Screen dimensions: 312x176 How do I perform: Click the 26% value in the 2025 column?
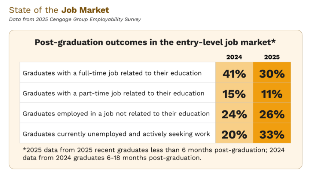click(x=272, y=114)
